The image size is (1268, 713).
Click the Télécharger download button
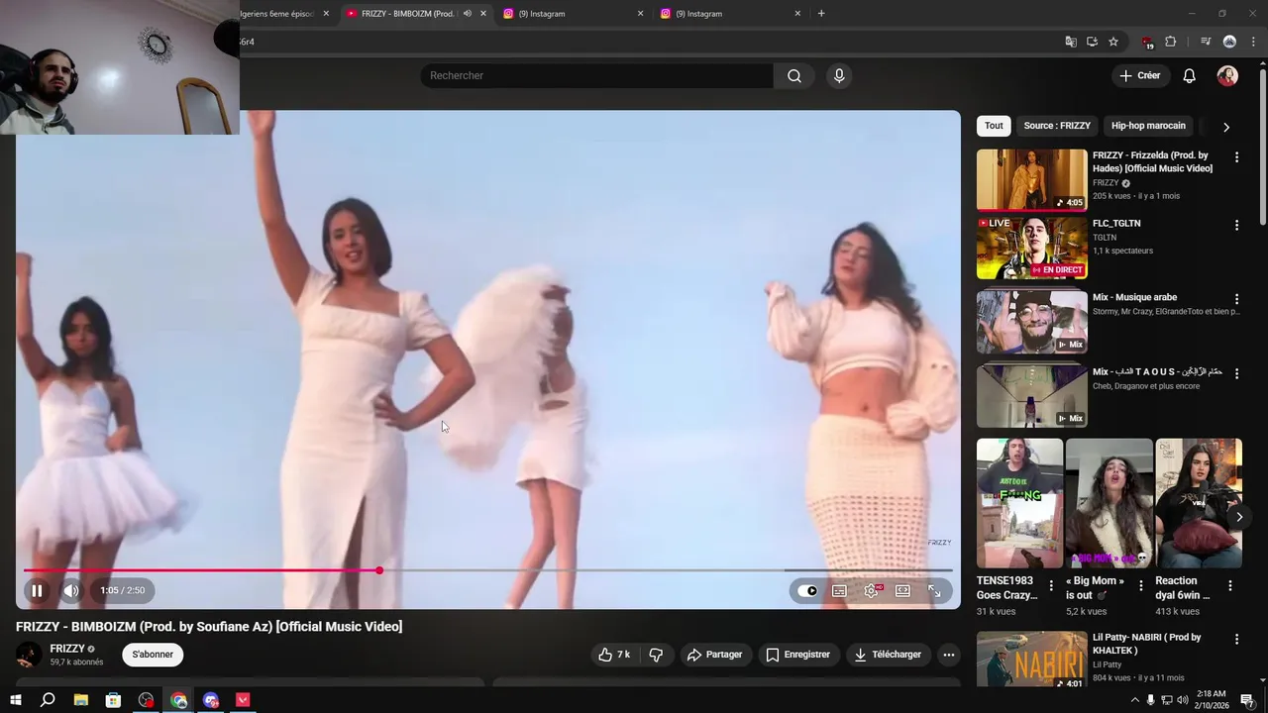pos(889,655)
